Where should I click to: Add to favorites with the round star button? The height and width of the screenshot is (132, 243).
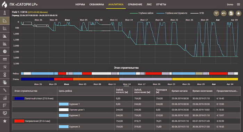238,13
